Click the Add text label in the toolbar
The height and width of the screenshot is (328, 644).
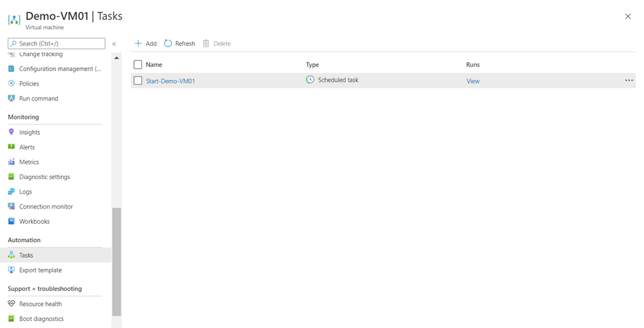(151, 43)
